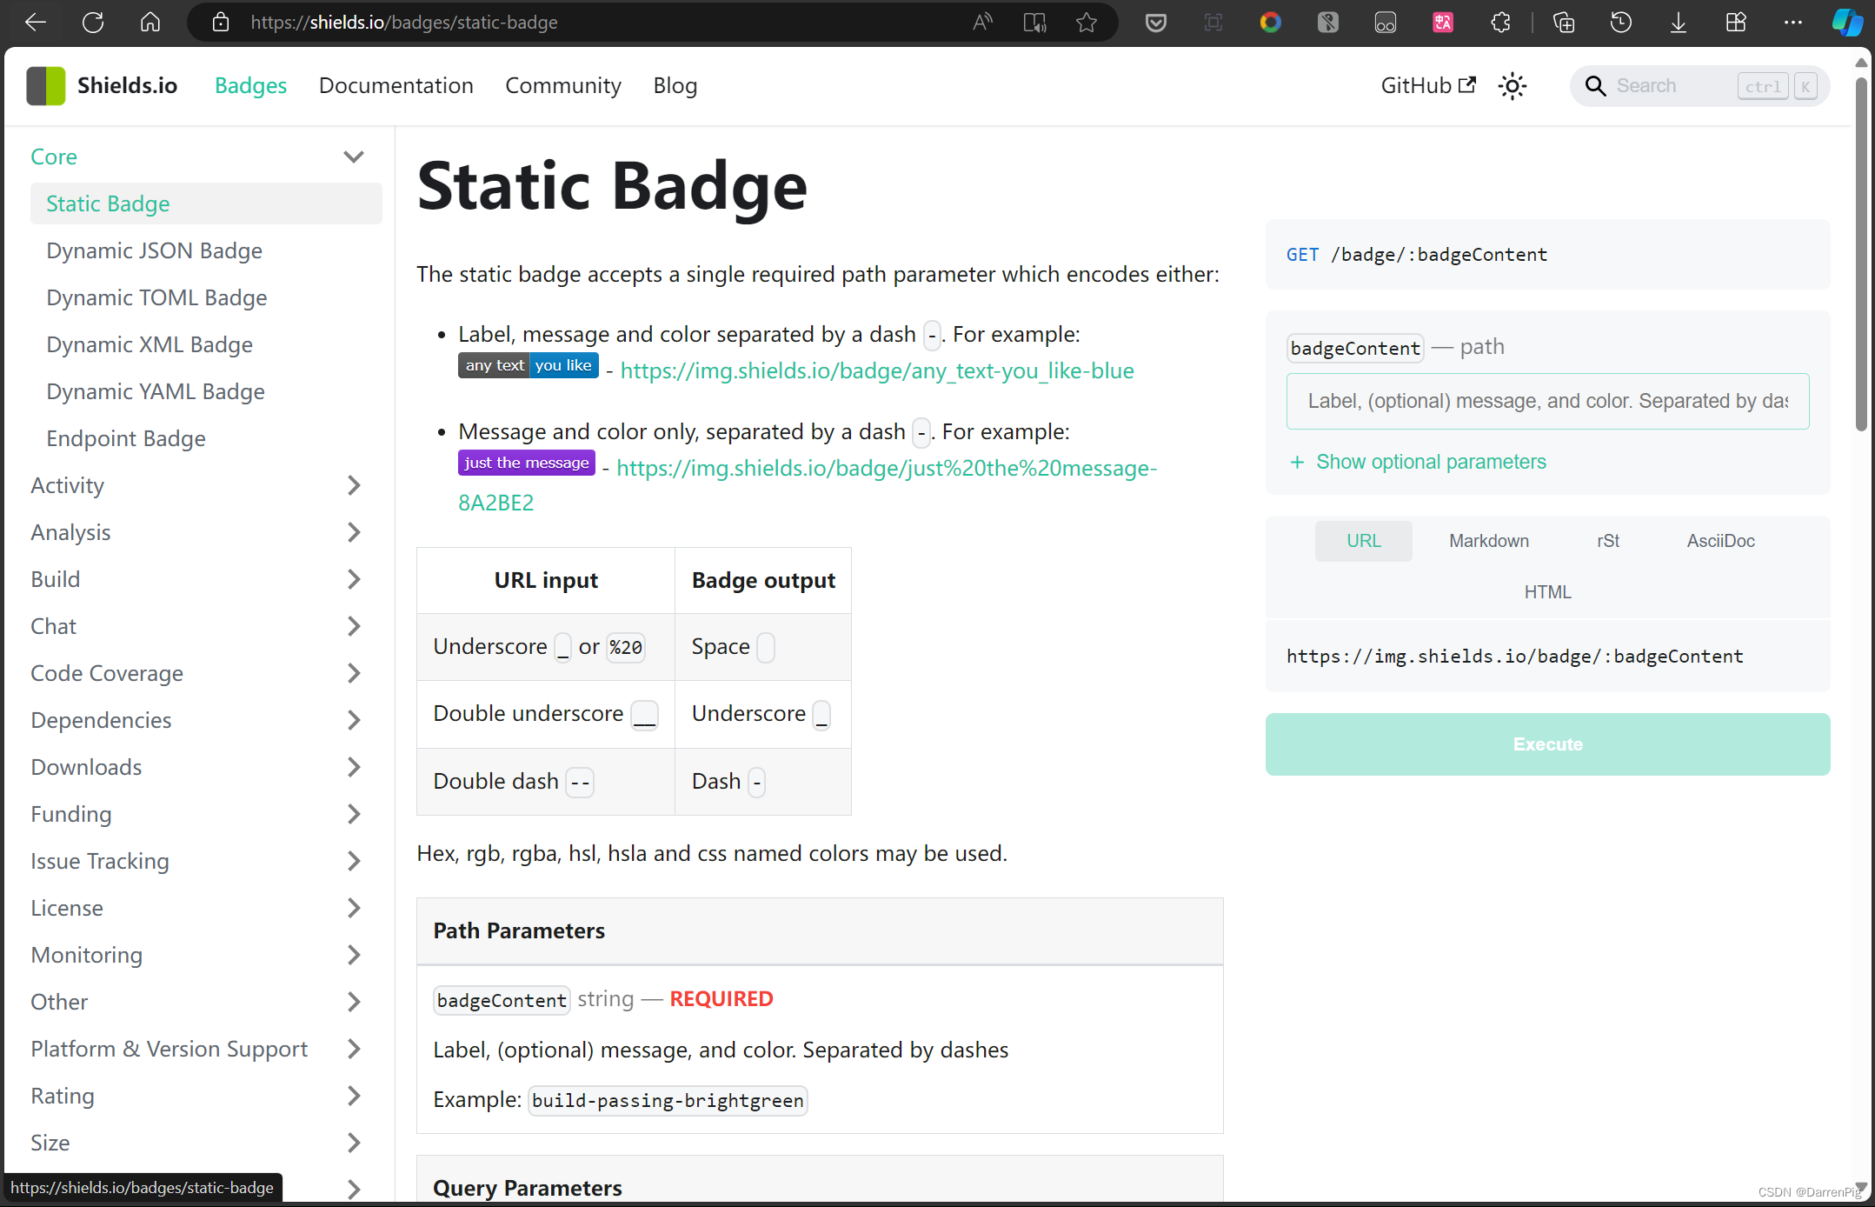This screenshot has width=1875, height=1207.
Task: Open the pink translate extension icon
Action: pos(1443,23)
